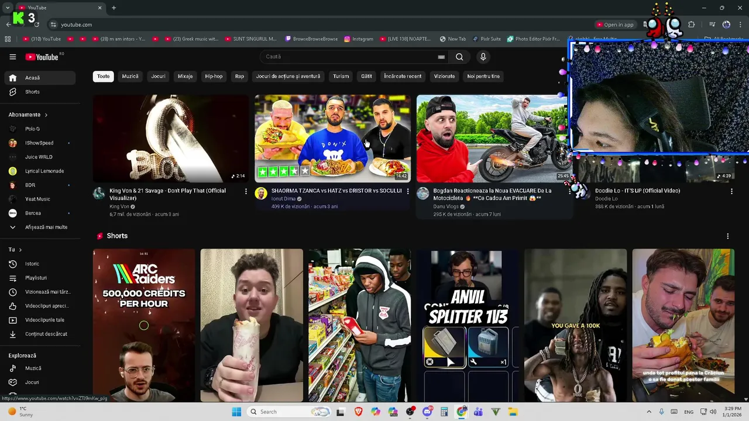
Task: Open the YouTube hamburger guide menu
Action: tap(12, 57)
